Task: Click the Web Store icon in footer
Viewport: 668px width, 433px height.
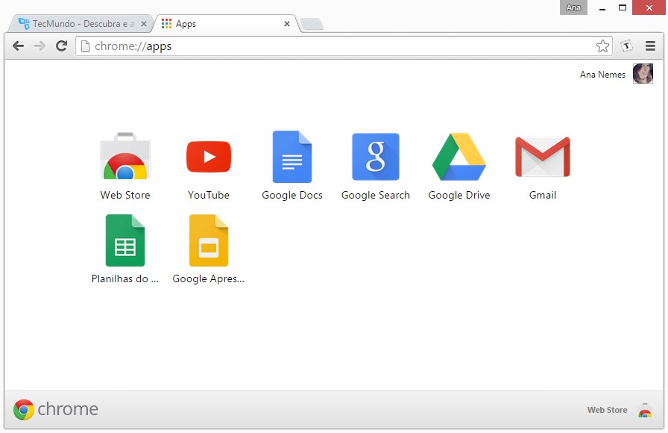Action: pyautogui.click(x=645, y=410)
